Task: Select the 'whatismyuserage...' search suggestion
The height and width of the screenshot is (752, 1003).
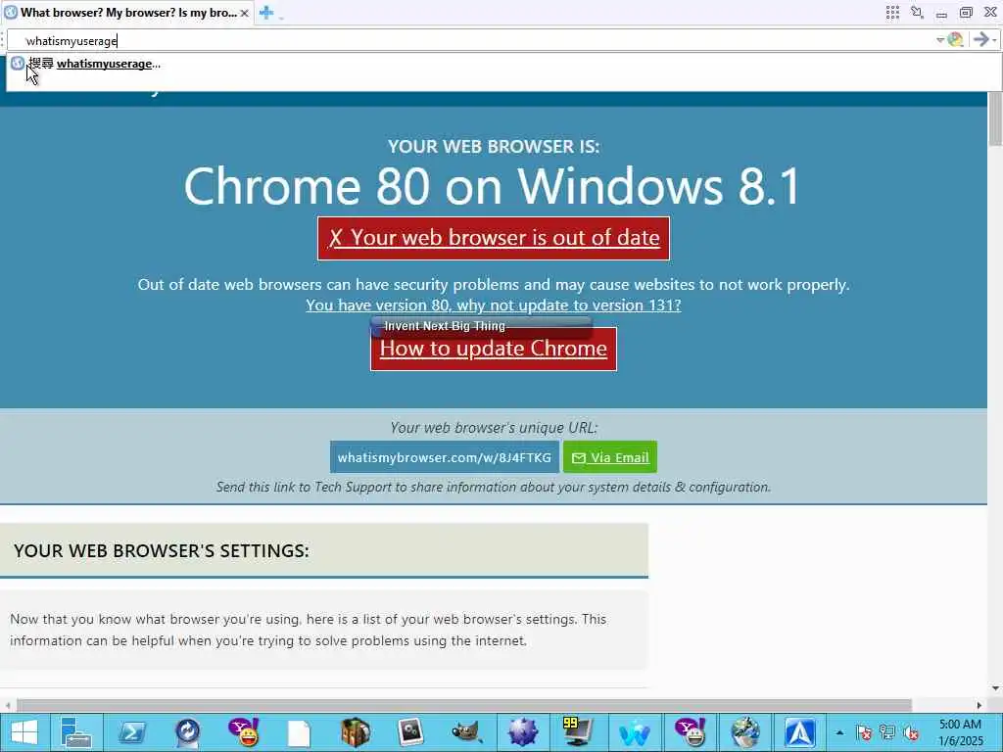Action: (95, 64)
